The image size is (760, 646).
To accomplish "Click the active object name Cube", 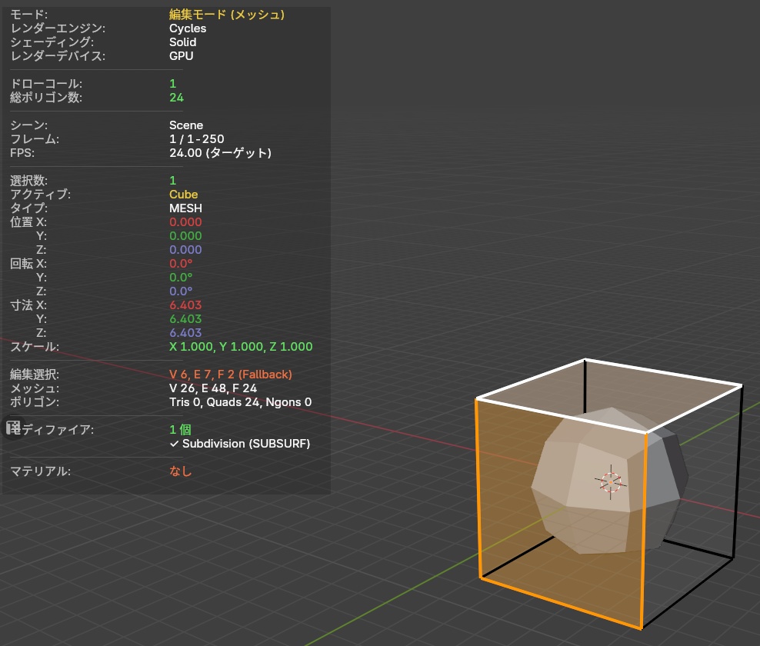I will coord(183,195).
